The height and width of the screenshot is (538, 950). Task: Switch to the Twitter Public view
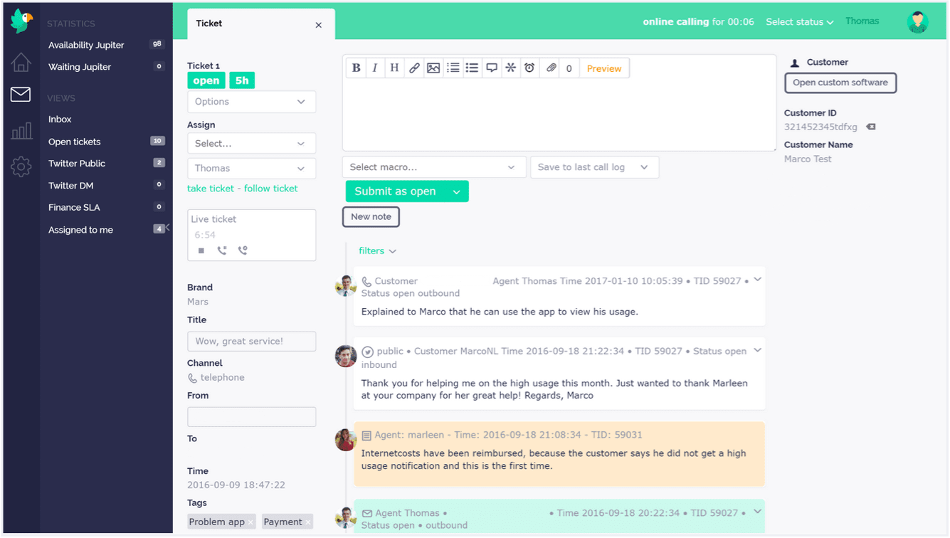76,163
